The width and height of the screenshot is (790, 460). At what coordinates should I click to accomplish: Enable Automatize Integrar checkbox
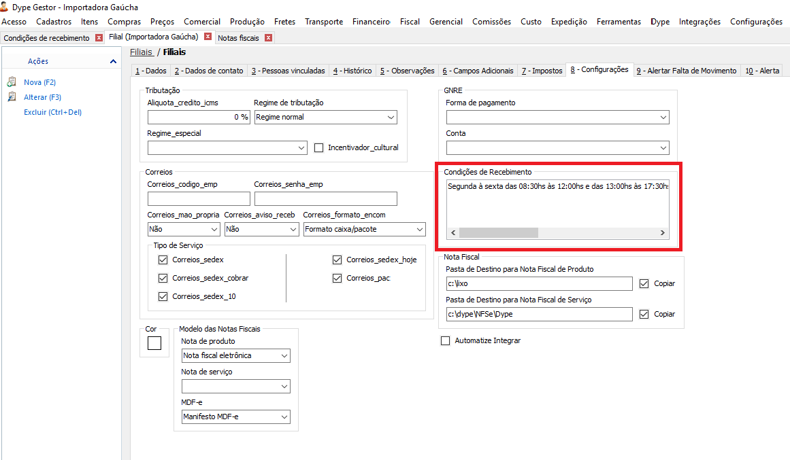(x=446, y=340)
